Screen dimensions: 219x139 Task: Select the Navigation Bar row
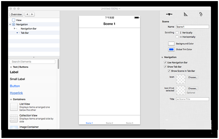point(34,28)
